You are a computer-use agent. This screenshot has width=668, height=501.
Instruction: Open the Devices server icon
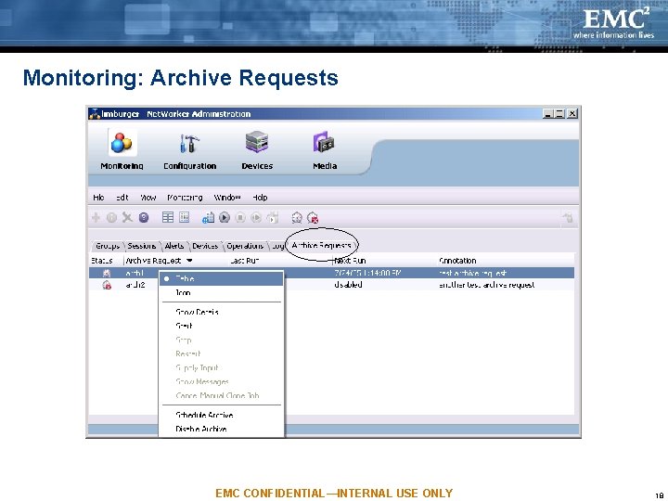point(257,142)
